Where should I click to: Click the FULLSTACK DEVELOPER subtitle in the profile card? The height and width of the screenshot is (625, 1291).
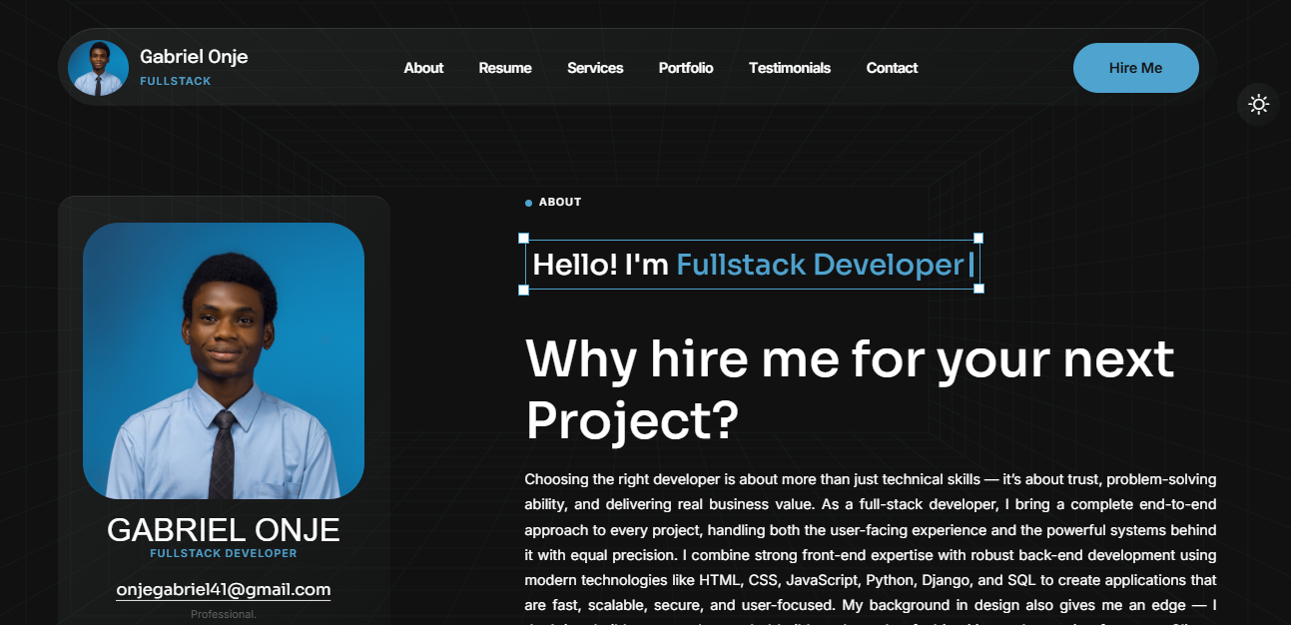tap(224, 553)
